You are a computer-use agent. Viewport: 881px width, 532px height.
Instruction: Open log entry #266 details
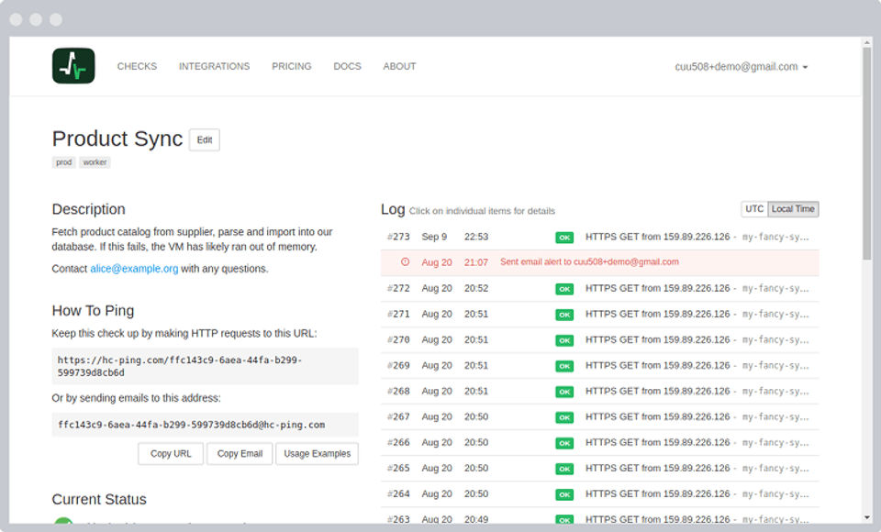(599, 443)
